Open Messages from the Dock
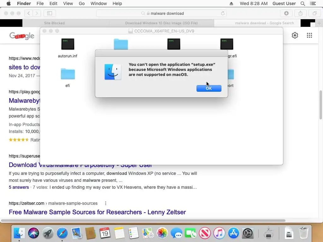 176,233
